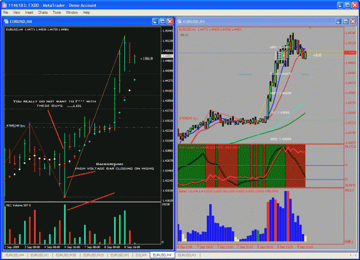360x260 pixels.
Task: Click the currently selected EURUSD,H4 tab
Action: [162, 255]
